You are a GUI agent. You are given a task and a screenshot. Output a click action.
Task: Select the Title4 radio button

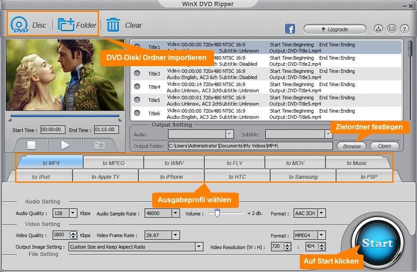click(x=137, y=87)
